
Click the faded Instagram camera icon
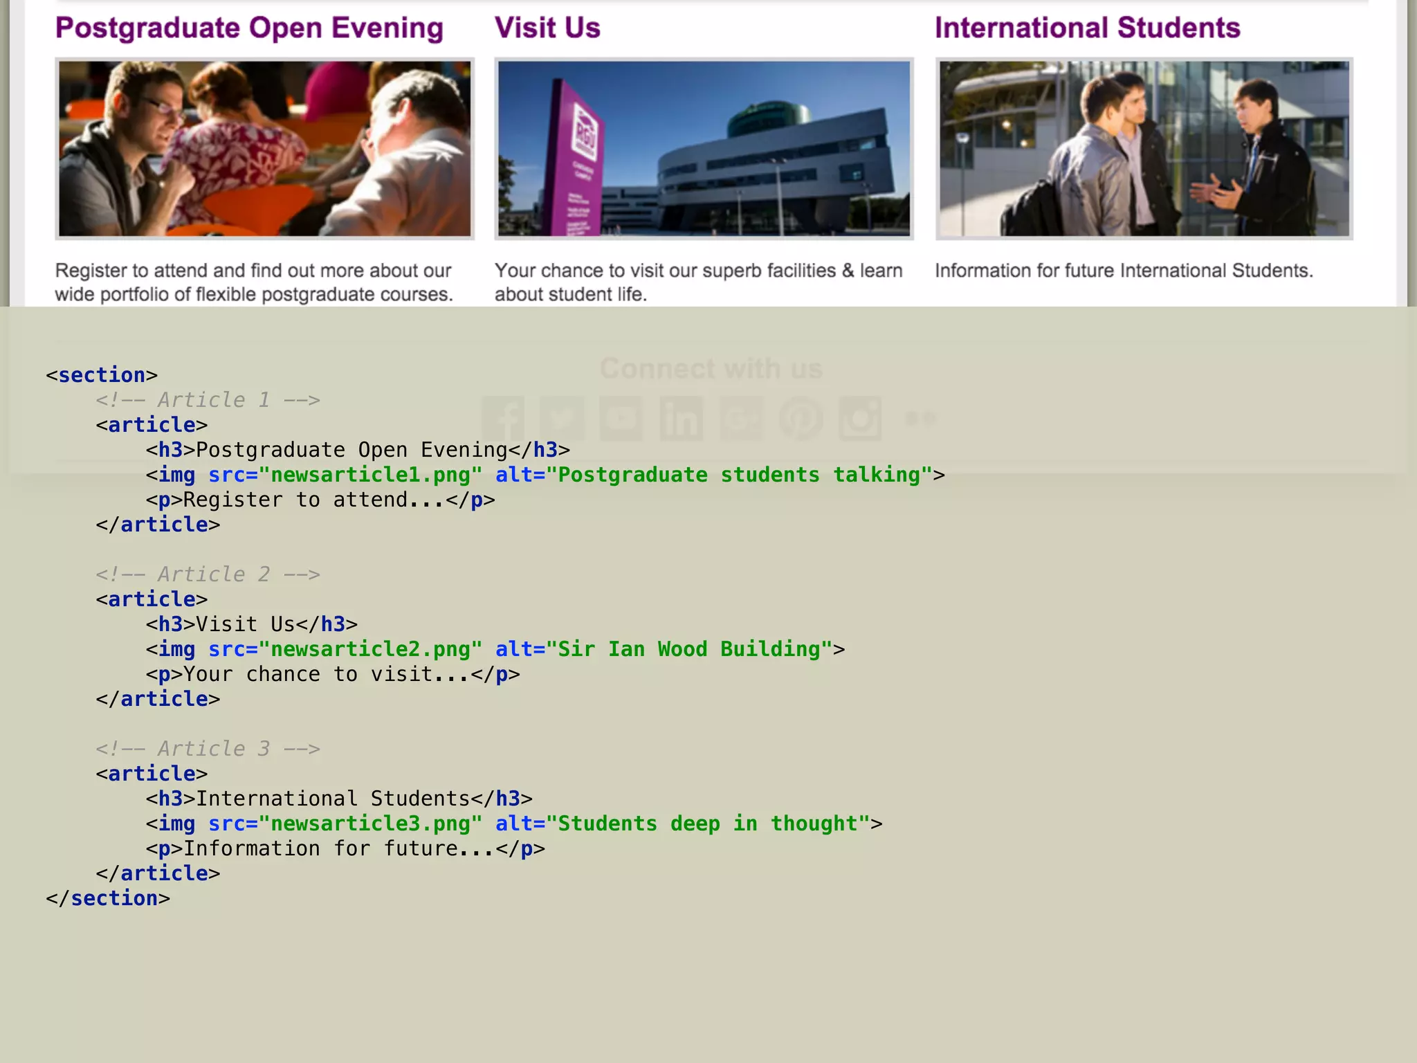click(860, 419)
